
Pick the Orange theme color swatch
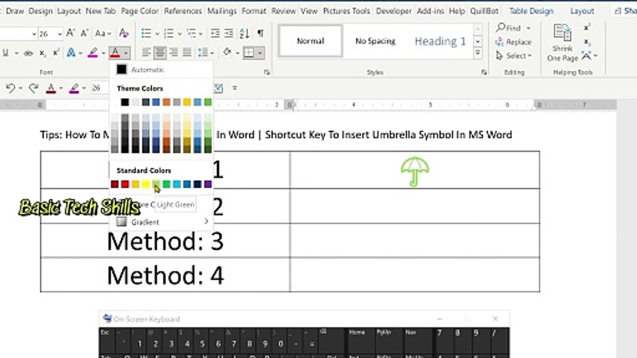coord(166,102)
